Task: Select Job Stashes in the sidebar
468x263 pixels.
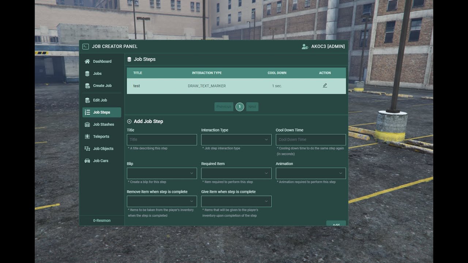Action: [102, 124]
